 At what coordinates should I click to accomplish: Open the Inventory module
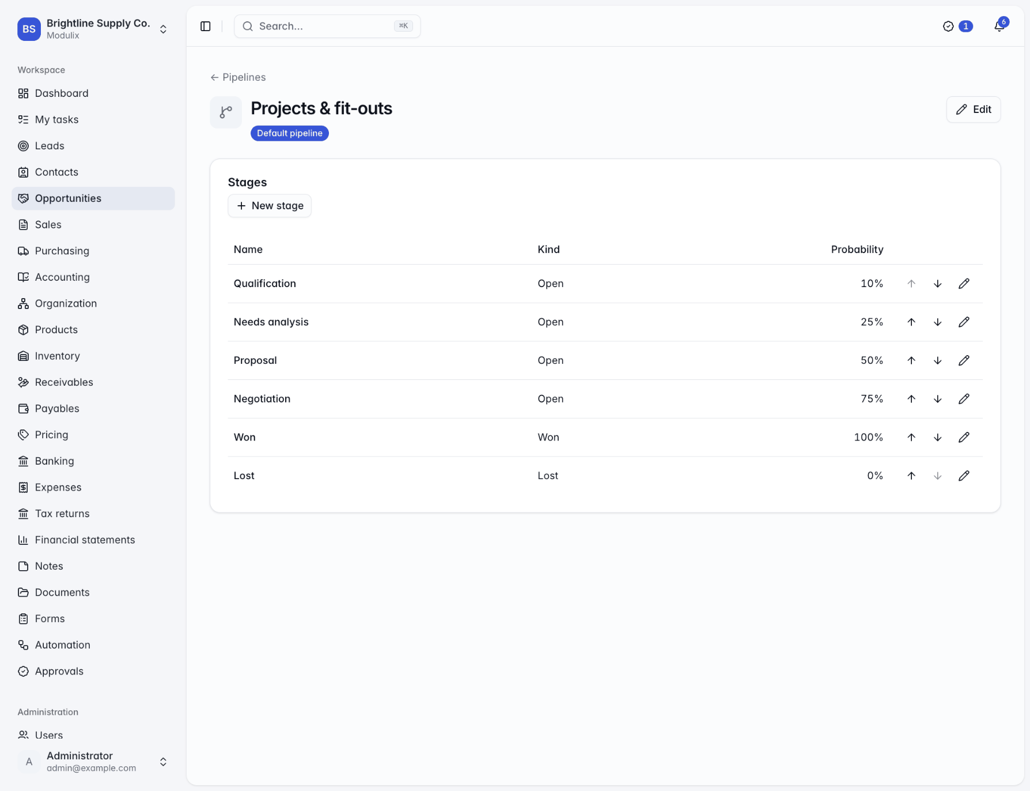click(93, 356)
